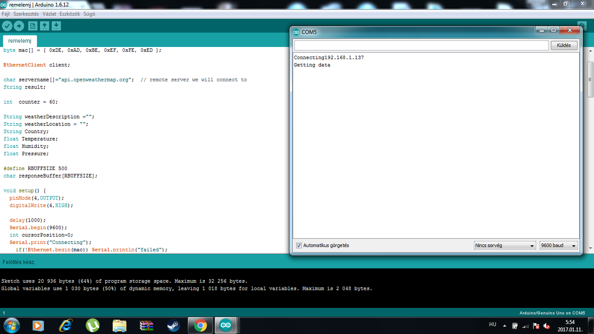The width and height of the screenshot is (594, 334).
Task: Click the 'void setup() {' line
Action: click(25, 190)
